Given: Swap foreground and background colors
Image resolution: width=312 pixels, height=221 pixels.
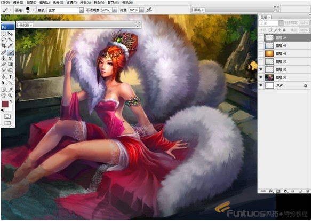Looking at the screenshot, I should 11,101.
